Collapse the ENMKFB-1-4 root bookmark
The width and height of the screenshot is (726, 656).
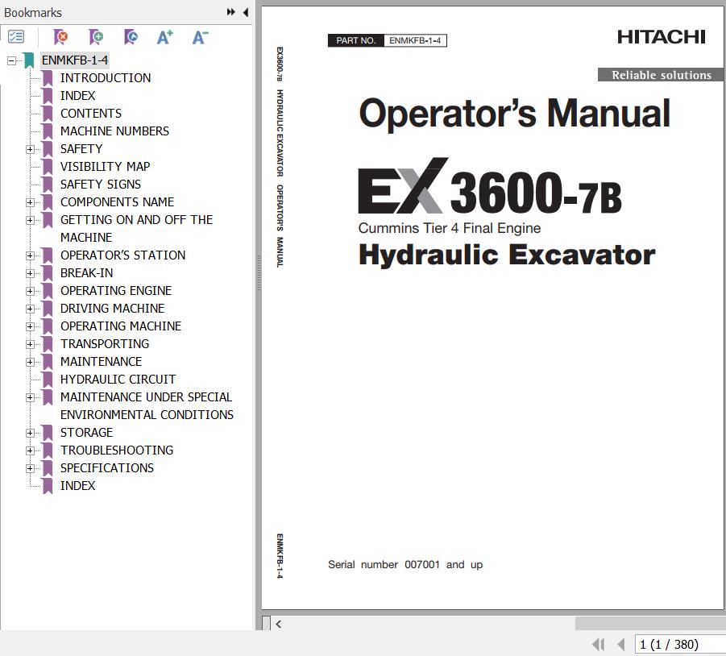click(11, 60)
